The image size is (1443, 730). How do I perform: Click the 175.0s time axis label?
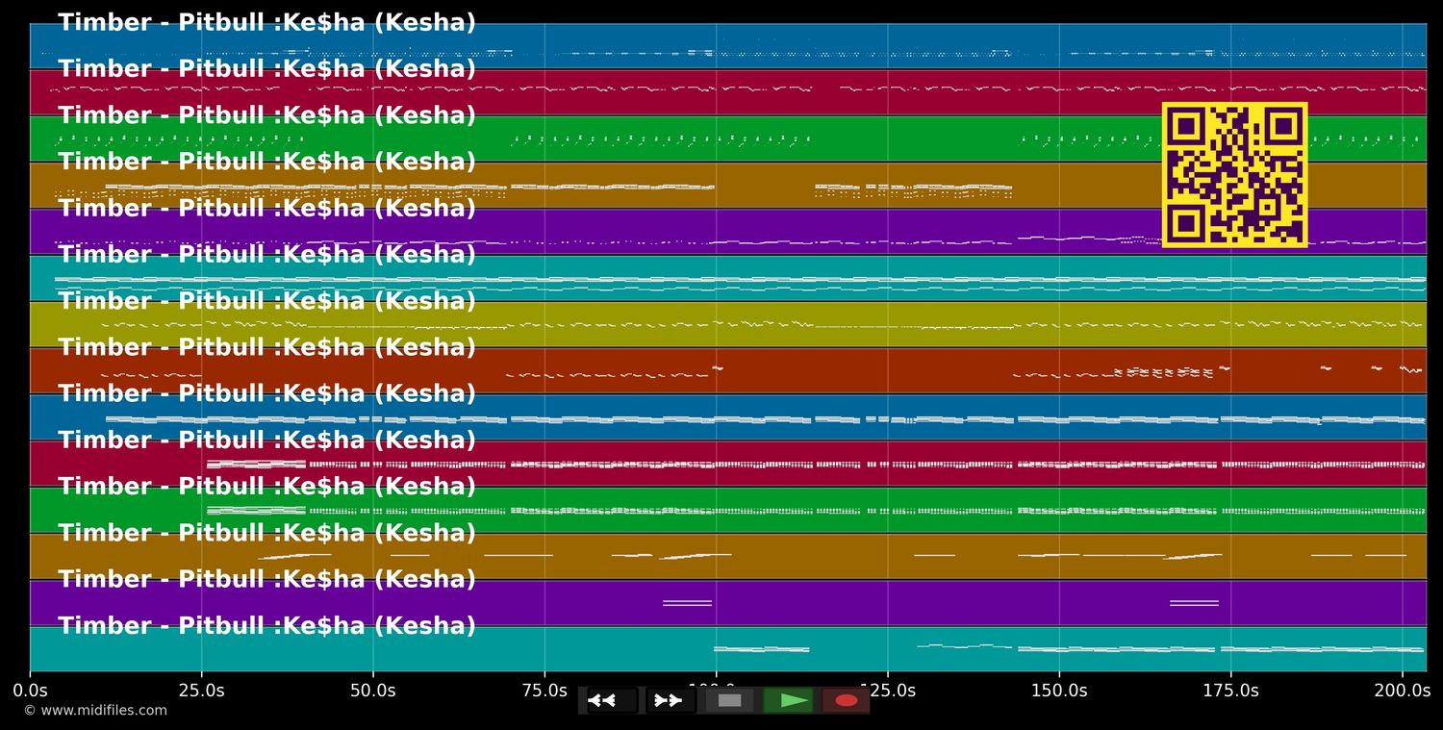click(x=1230, y=690)
